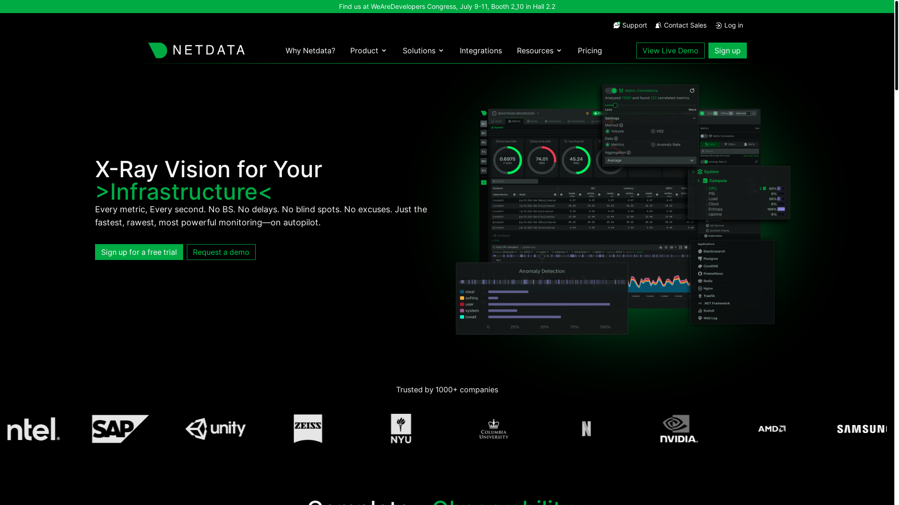Click the Sign up button in header
This screenshot has height=505, width=899.
point(728,50)
